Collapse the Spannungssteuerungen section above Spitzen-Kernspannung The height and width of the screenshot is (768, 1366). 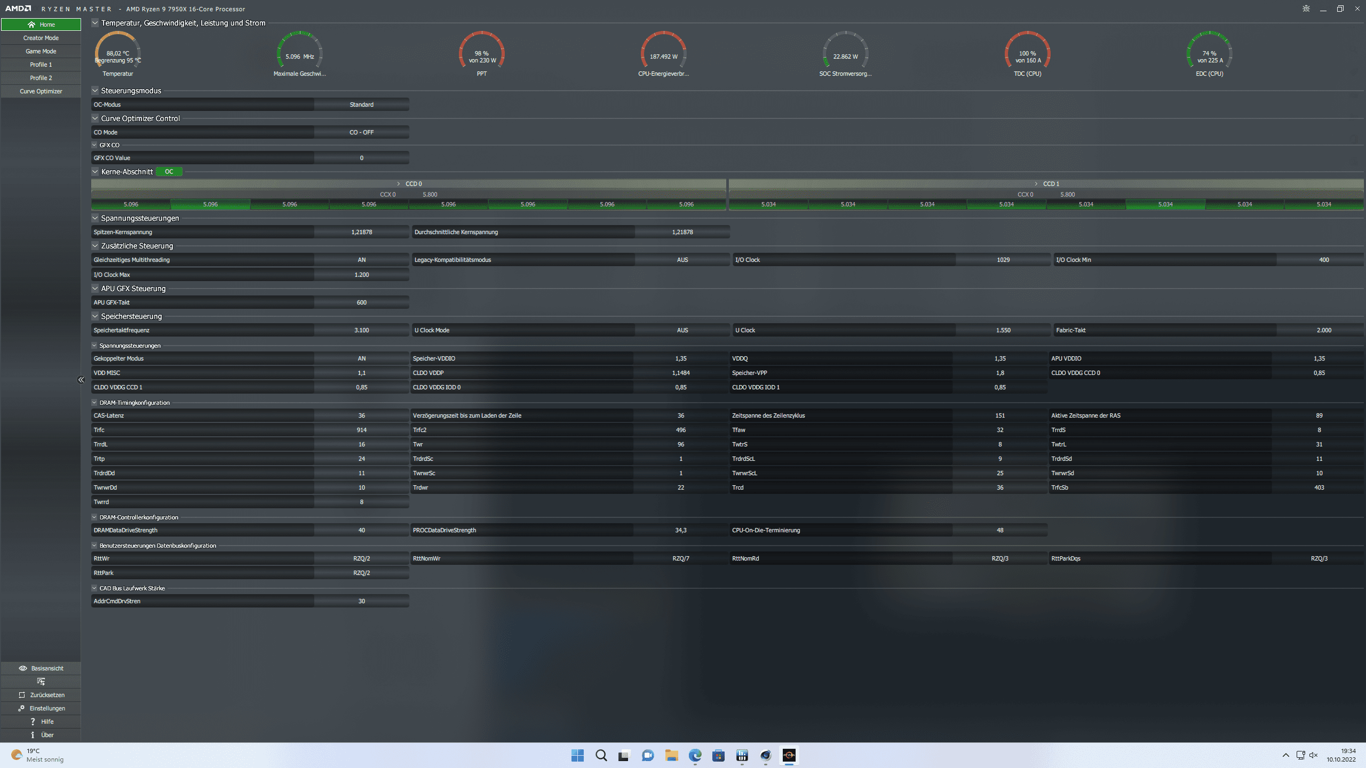point(95,218)
